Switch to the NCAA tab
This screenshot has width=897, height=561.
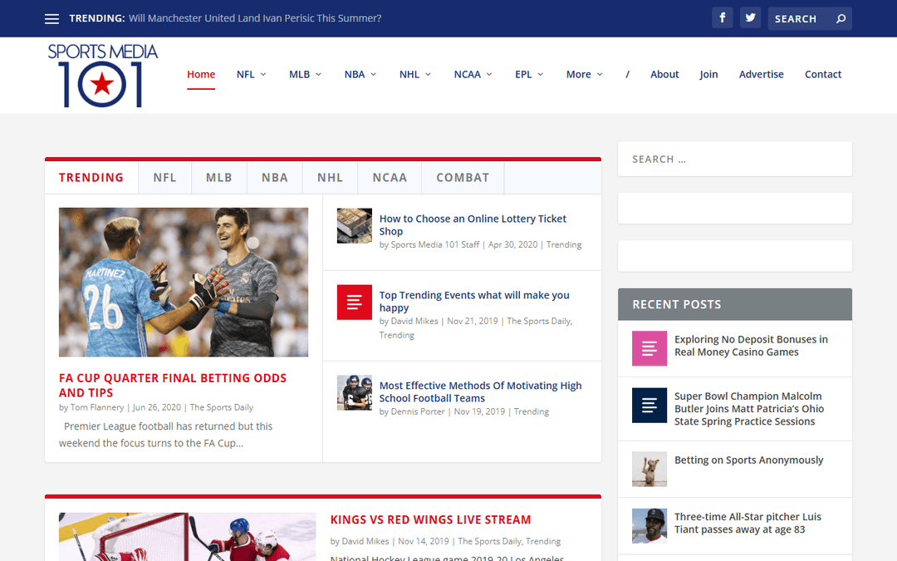pos(390,178)
